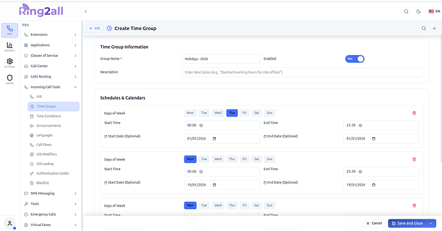Viewport: 442px width, 231px height.
Task: Click Save and close button
Action: click(407, 223)
